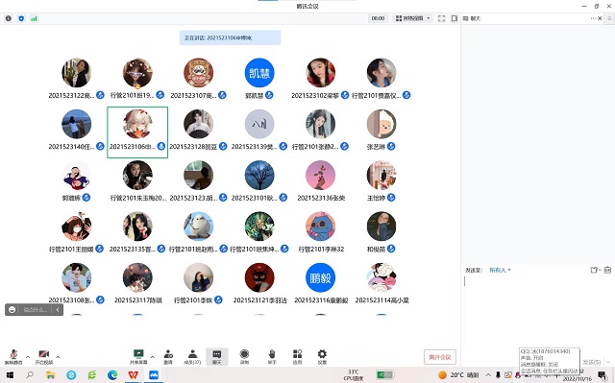Click mic icon beside 郭凯慧
The height and width of the screenshot is (383, 615).
269,95
